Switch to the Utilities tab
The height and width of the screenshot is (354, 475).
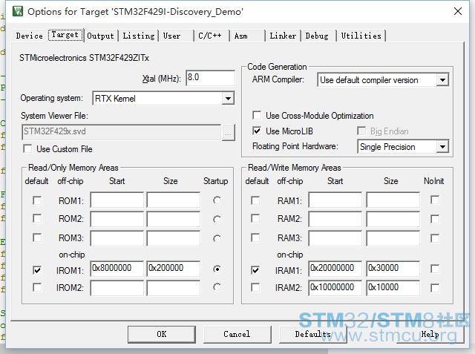[361, 36]
